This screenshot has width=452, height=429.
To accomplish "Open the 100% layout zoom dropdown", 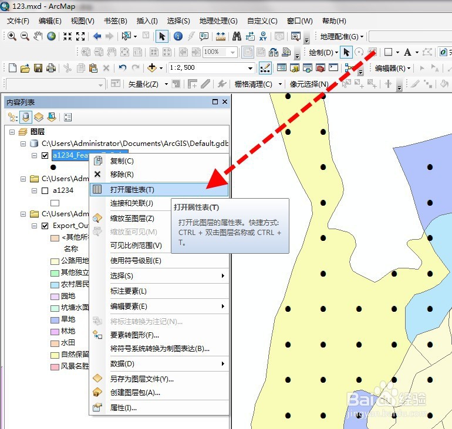I will point(232,52).
